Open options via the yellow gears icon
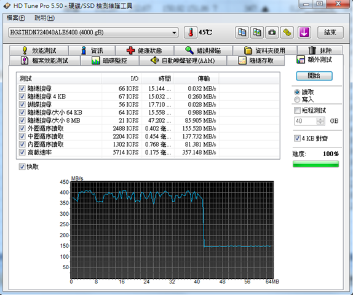The height and width of the screenshot is (295, 353). point(287,33)
